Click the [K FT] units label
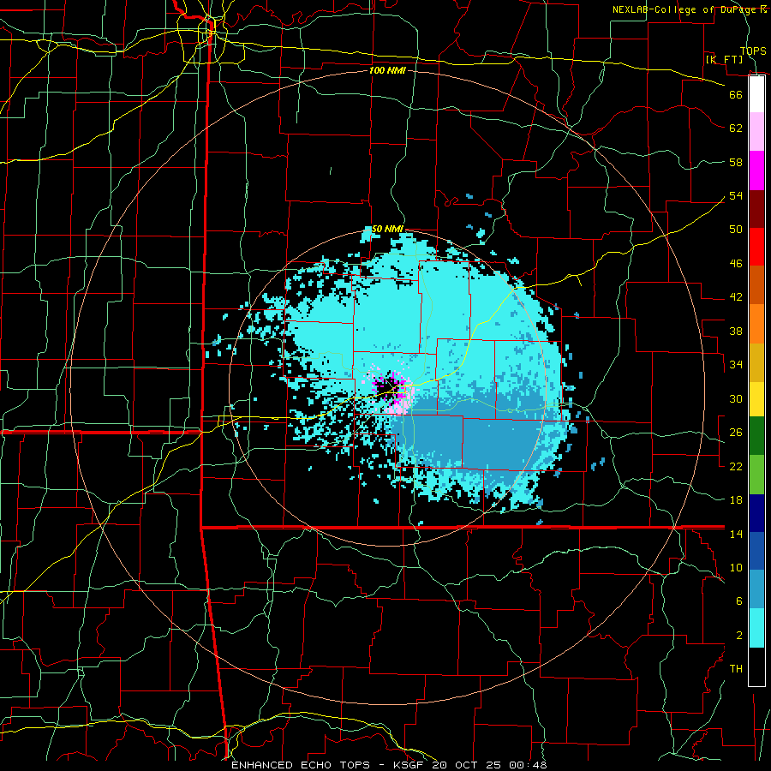The width and height of the screenshot is (771, 771). (x=724, y=59)
